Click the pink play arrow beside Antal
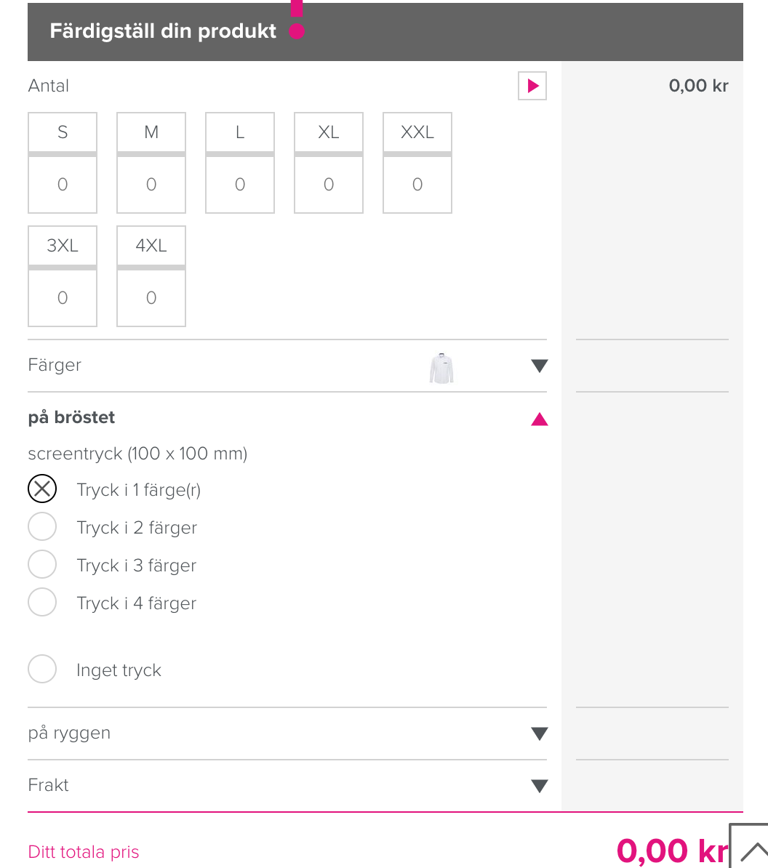Screen dimensions: 768x868 pyautogui.click(x=532, y=86)
